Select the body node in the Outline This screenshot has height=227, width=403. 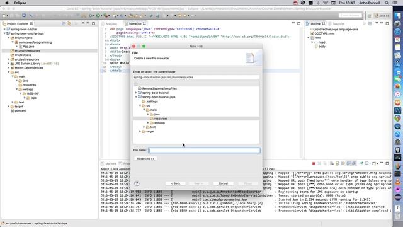[322, 47]
